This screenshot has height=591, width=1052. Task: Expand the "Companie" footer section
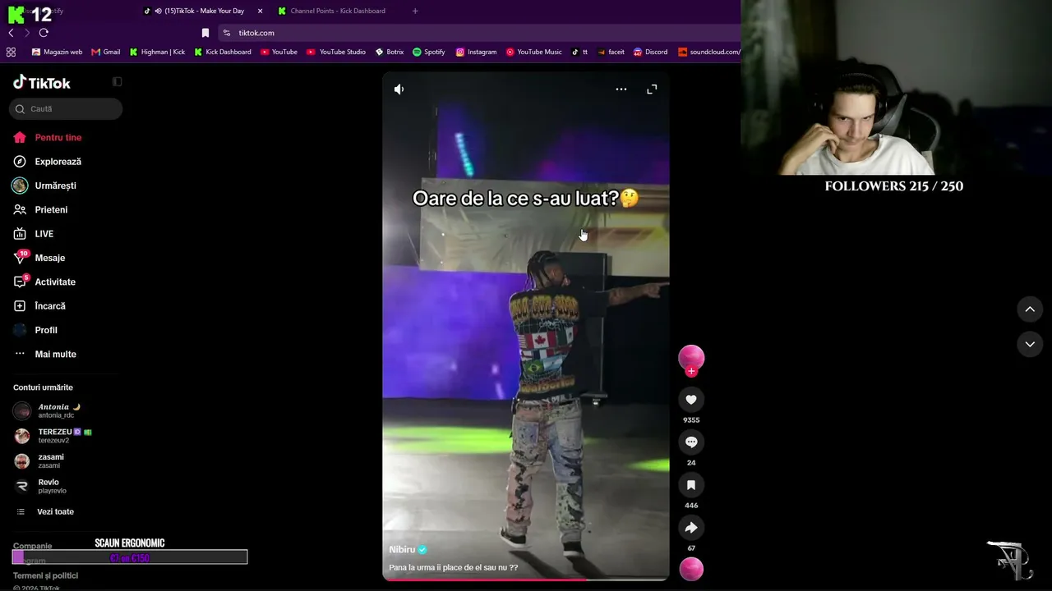click(x=33, y=546)
